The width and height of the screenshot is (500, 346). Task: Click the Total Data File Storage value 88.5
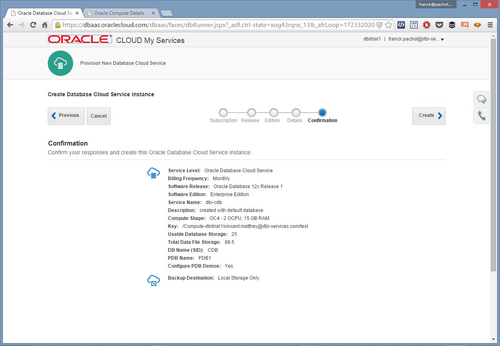229,242
